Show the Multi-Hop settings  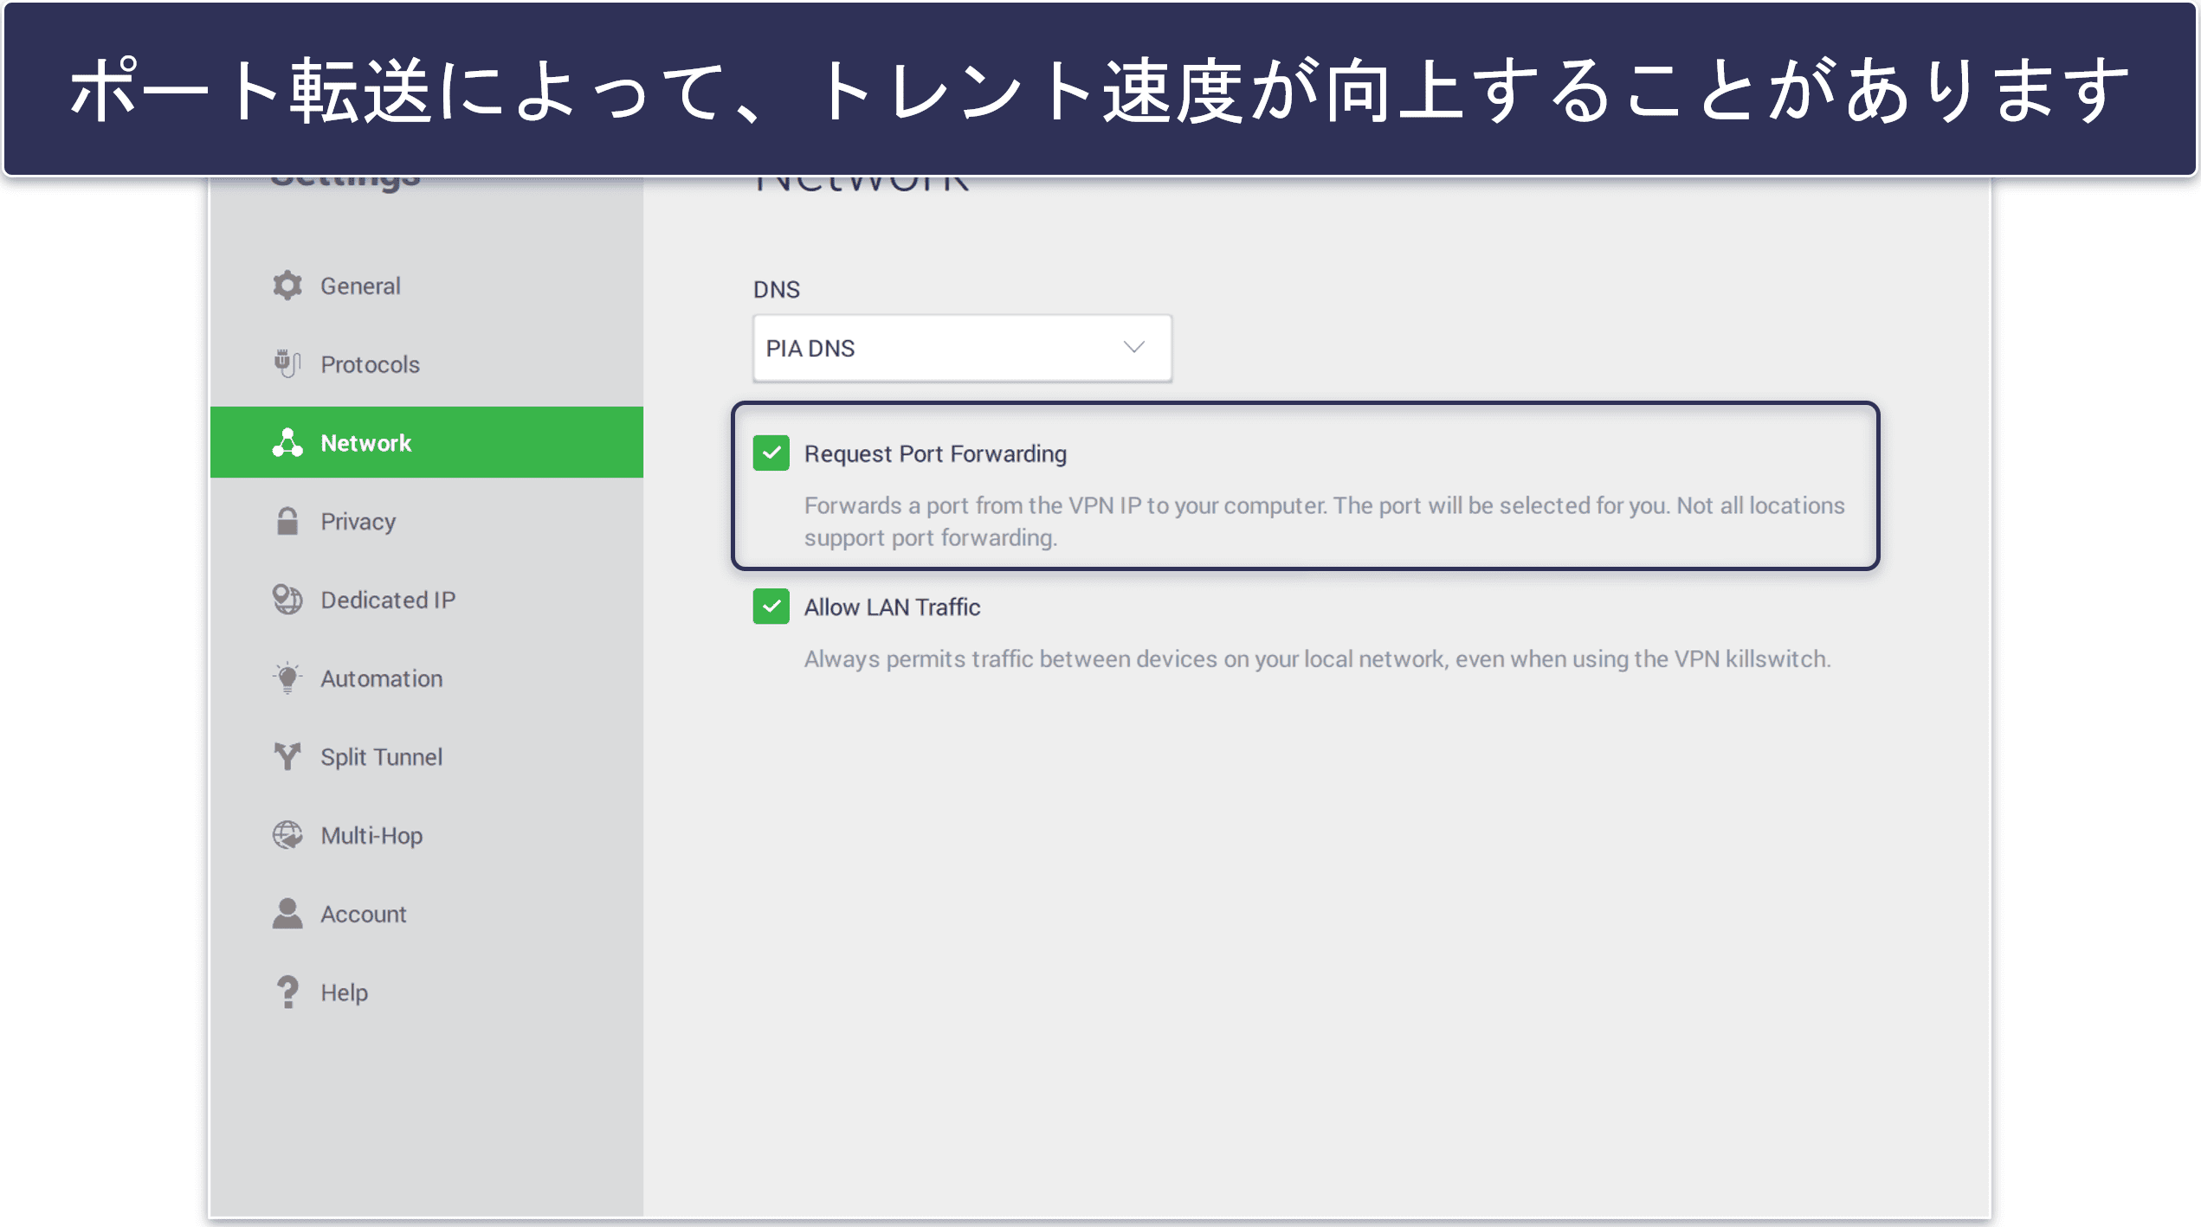[x=427, y=835]
